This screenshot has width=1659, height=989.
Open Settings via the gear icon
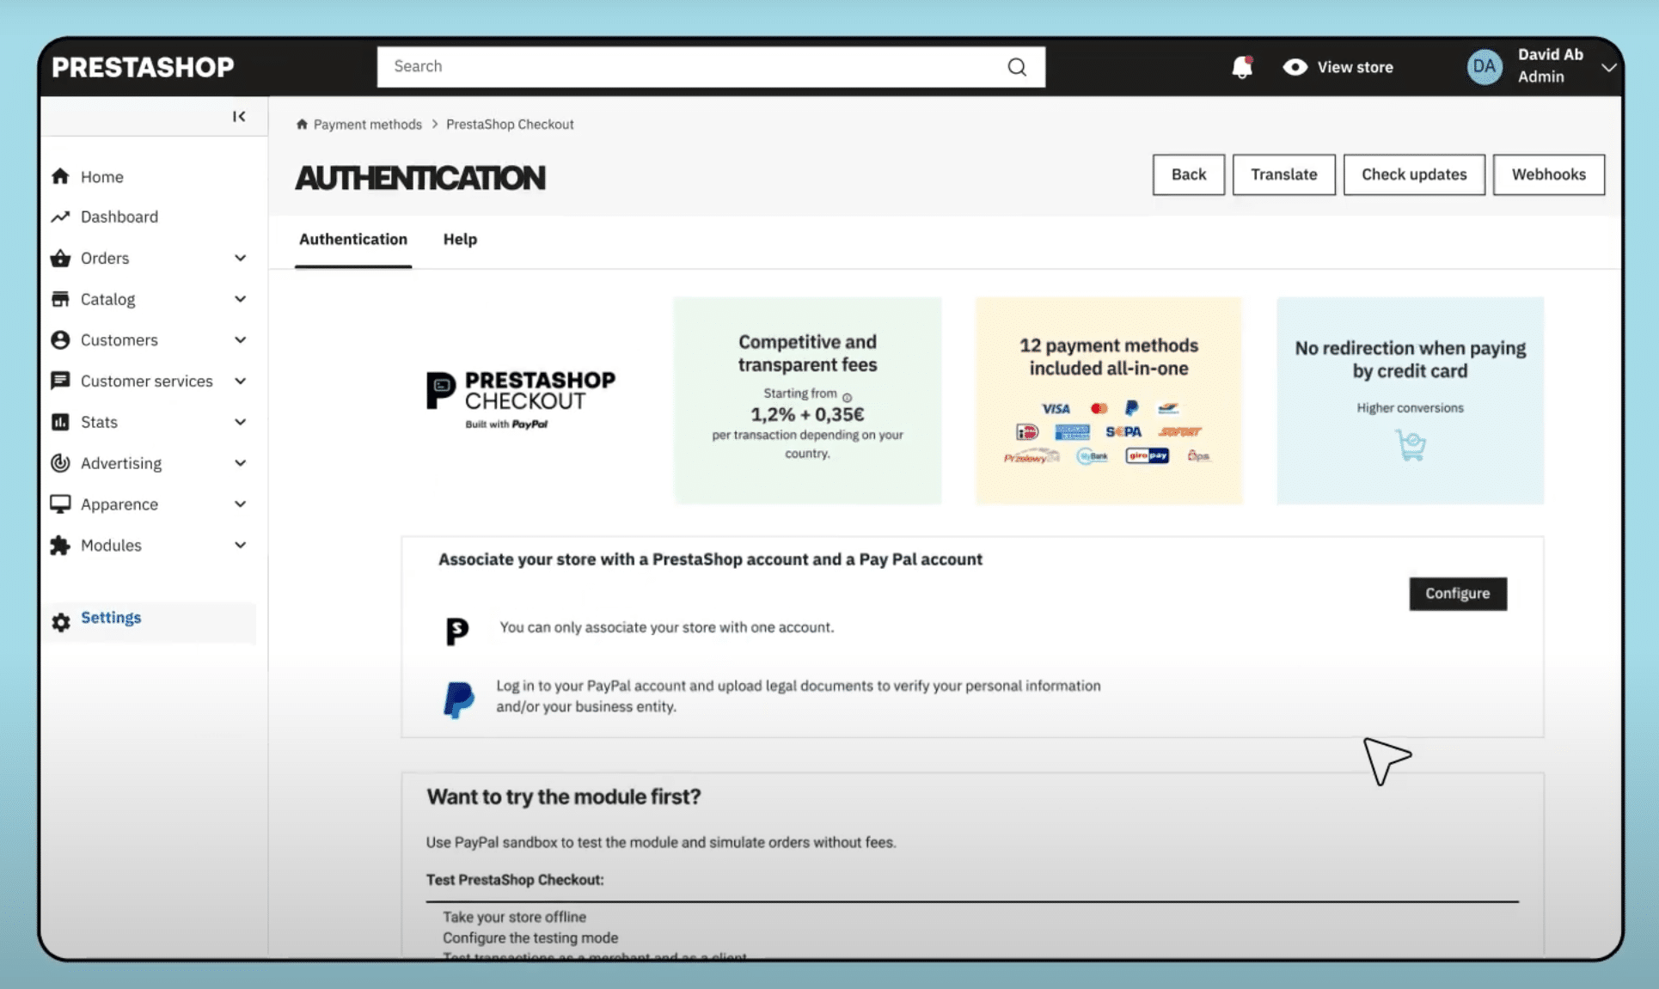(x=60, y=621)
